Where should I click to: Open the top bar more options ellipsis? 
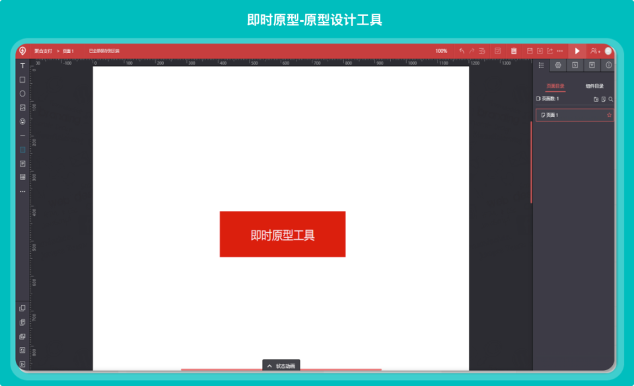click(560, 51)
